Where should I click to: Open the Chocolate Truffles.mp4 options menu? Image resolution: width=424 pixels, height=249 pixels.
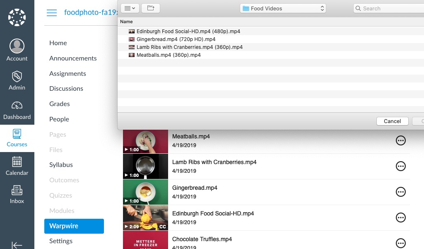(401, 243)
